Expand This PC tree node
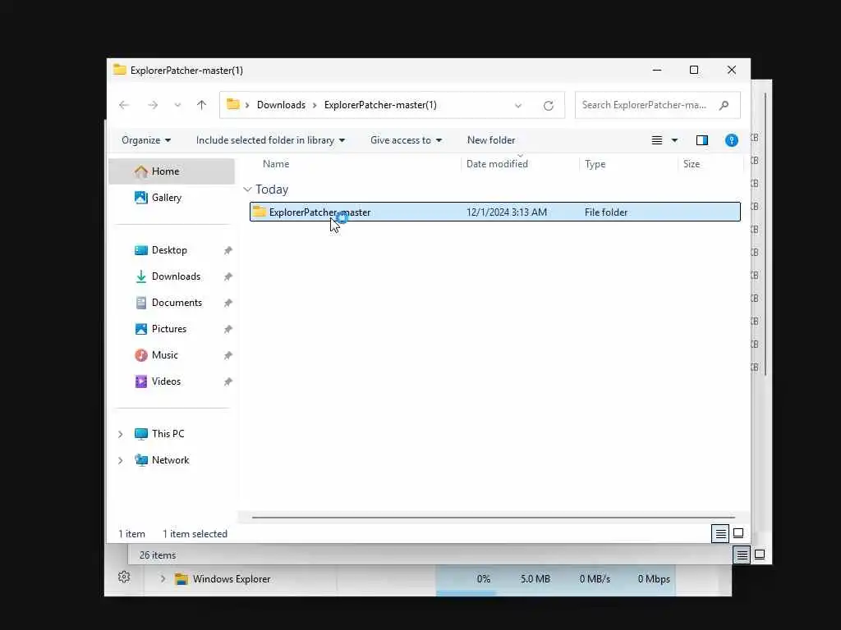This screenshot has height=630, width=841. tap(121, 434)
